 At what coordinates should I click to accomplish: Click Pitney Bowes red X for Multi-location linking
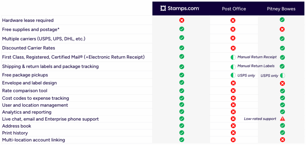coord(282,140)
